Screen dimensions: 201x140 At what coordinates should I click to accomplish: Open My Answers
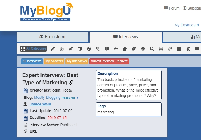54,61
